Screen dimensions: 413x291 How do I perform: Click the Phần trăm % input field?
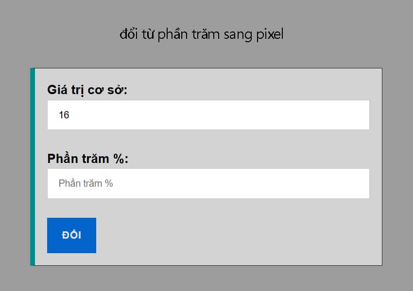point(208,183)
